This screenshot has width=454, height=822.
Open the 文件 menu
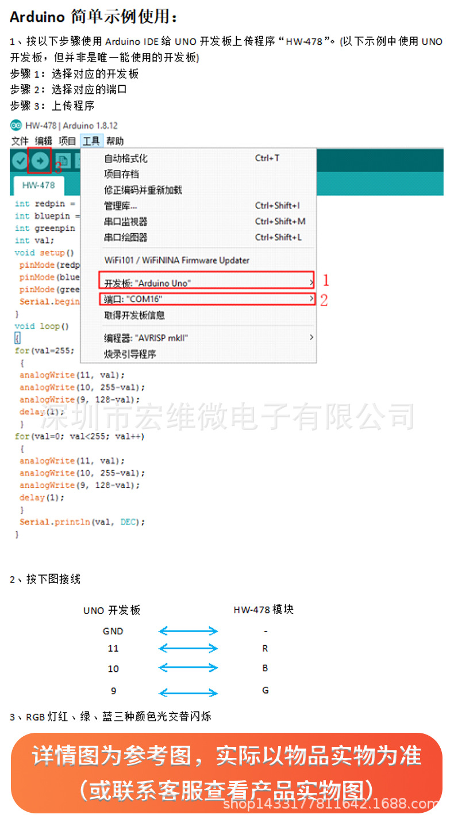click(20, 141)
